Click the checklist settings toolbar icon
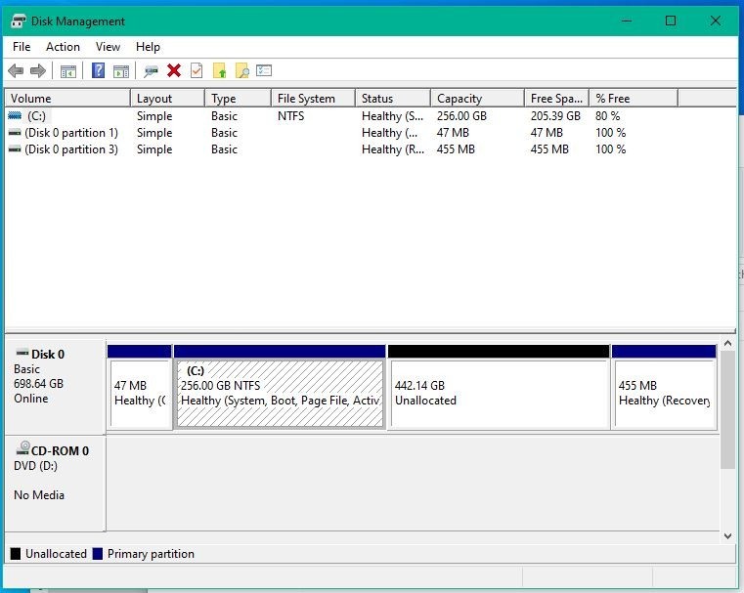The width and height of the screenshot is (744, 593). pyautogui.click(x=264, y=70)
